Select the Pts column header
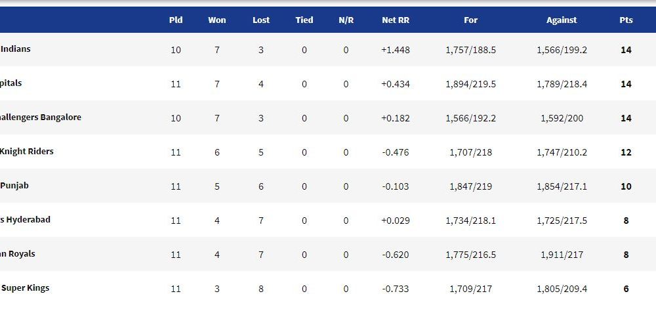 (x=626, y=20)
